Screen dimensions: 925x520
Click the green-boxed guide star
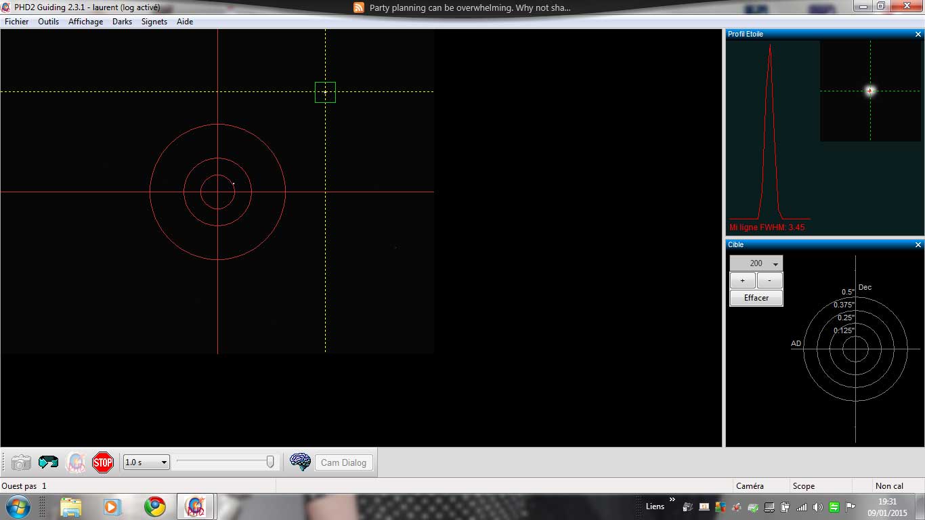tap(325, 92)
